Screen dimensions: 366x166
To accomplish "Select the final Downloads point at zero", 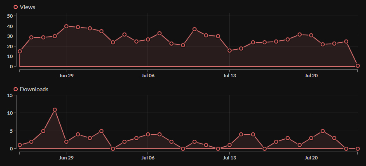I will [x=358, y=149].
